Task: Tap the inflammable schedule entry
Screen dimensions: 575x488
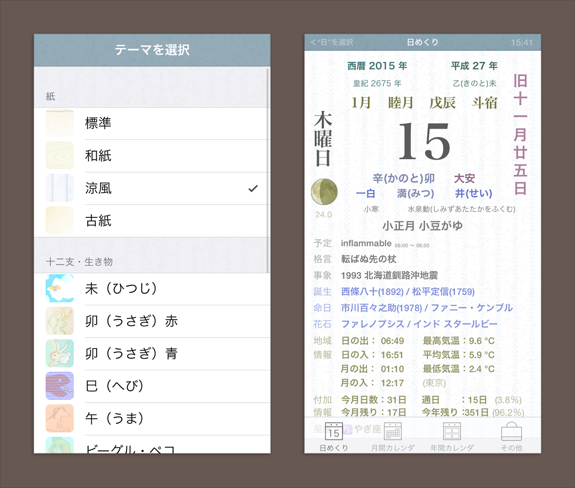Action: pyautogui.click(x=366, y=243)
